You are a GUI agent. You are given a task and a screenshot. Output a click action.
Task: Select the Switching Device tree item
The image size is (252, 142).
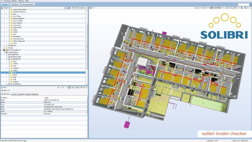18,39
